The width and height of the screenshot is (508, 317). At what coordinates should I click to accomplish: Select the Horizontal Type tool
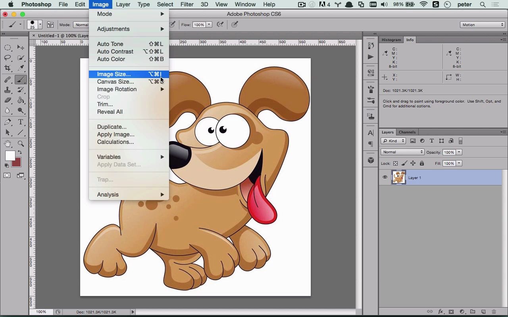pos(21,122)
